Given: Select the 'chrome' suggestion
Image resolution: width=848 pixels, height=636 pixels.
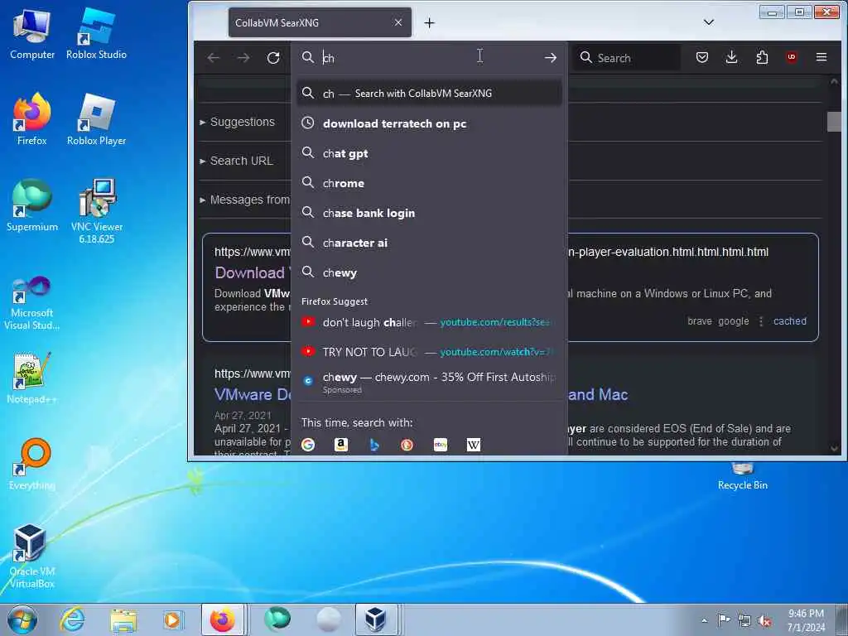Looking at the screenshot, I should coord(430,183).
